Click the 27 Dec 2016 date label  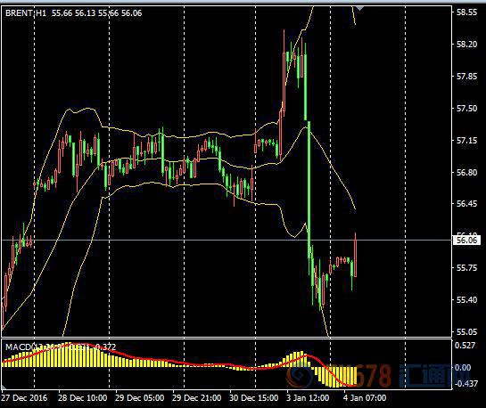coord(24,398)
